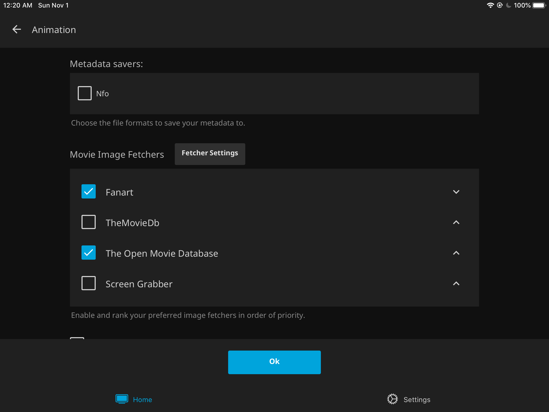The height and width of the screenshot is (412, 549).
Task: Select the Metadata savers heading
Action: coord(106,64)
